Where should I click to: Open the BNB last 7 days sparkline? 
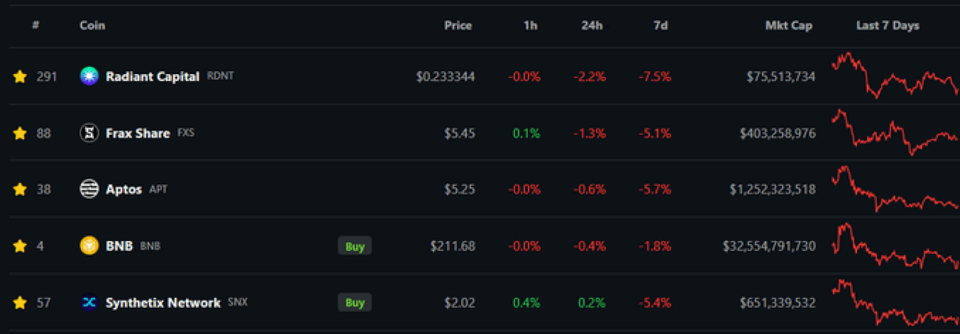point(894,246)
